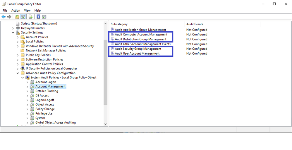The height and width of the screenshot is (150, 292).
Task: Expand the Public Key Policies node
Action: 18,55
